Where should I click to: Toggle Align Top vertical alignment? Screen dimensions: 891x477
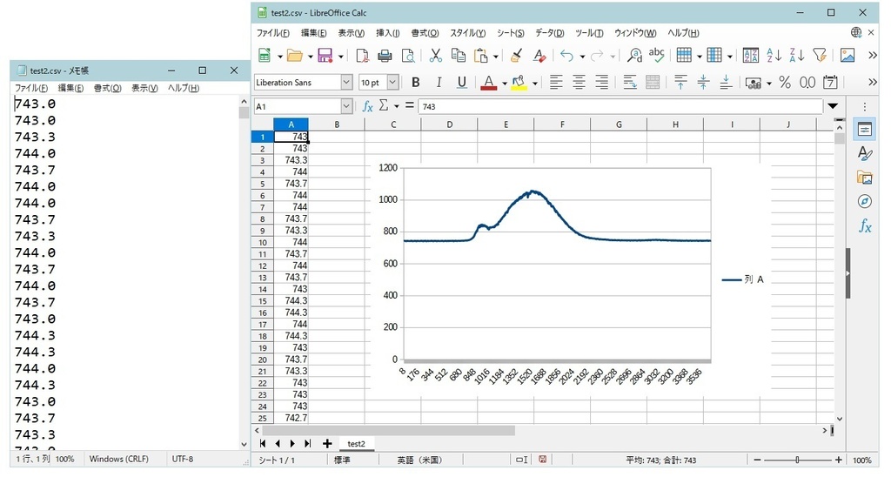click(x=680, y=83)
